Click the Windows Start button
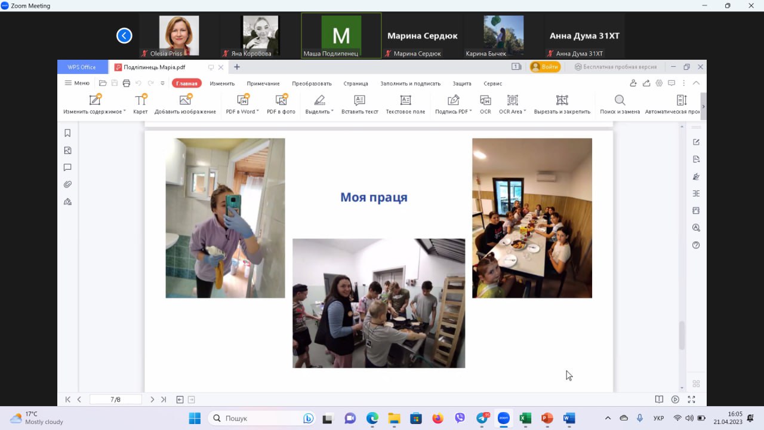The width and height of the screenshot is (764, 430). 195,418
